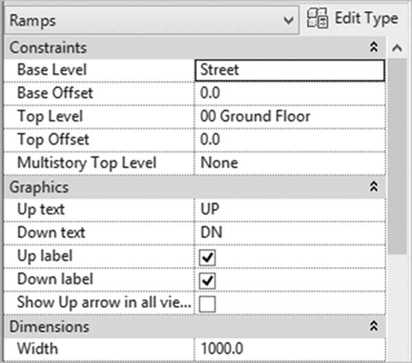Click the Edit Type button label

pos(366,19)
